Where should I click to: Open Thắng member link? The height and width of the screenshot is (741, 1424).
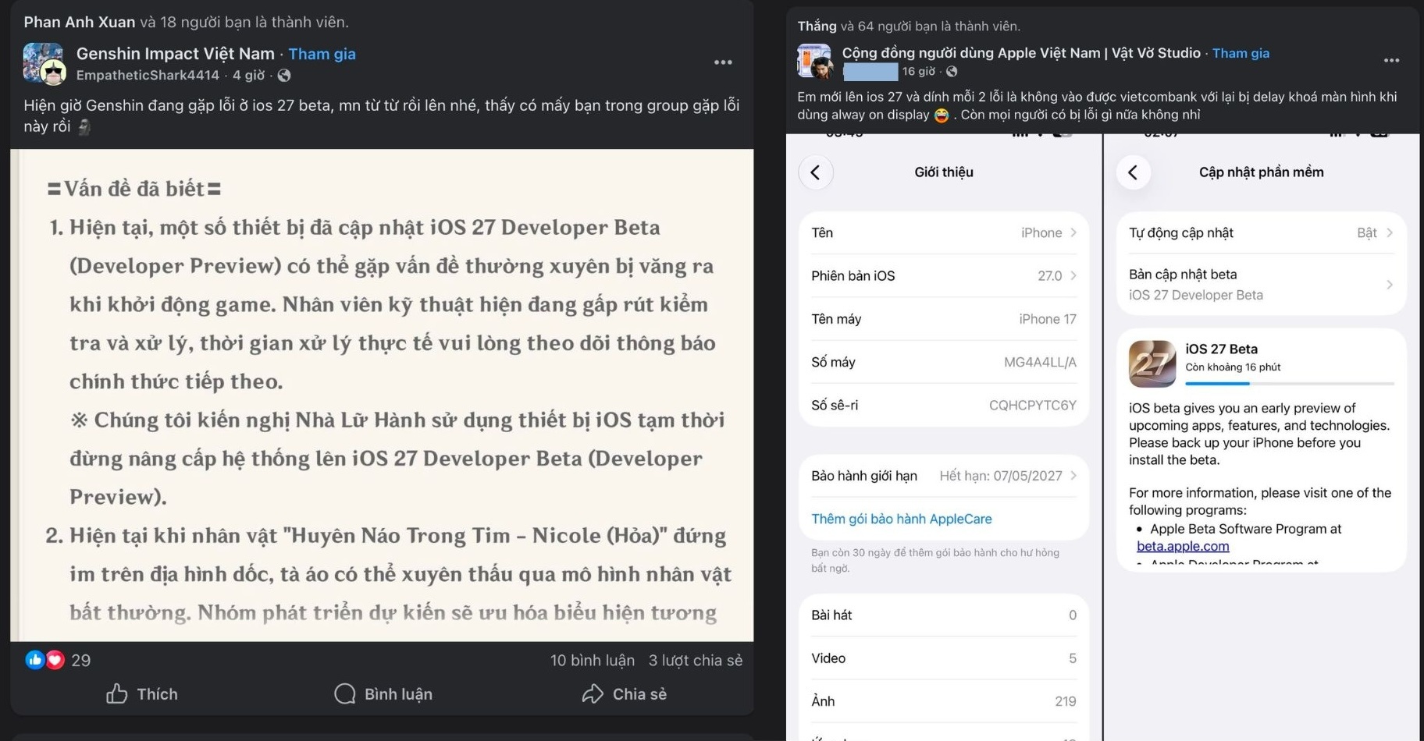pyautogui.click(x=817, y=26)
